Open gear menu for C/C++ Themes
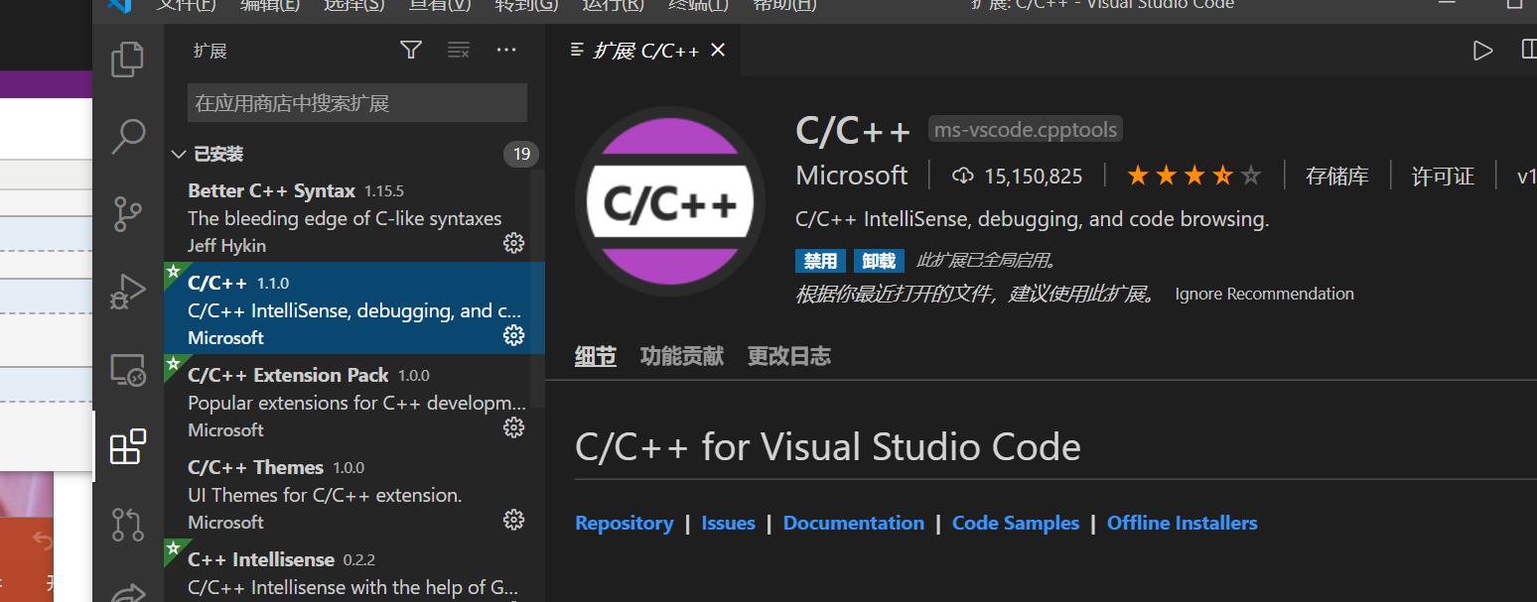Image resolution: width=1537 pixels, height=602 pixels. [513, 520]
